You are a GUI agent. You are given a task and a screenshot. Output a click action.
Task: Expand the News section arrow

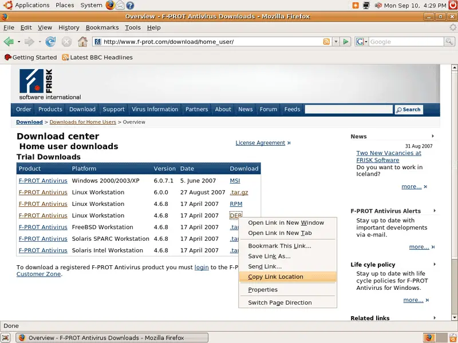point(433,136)
